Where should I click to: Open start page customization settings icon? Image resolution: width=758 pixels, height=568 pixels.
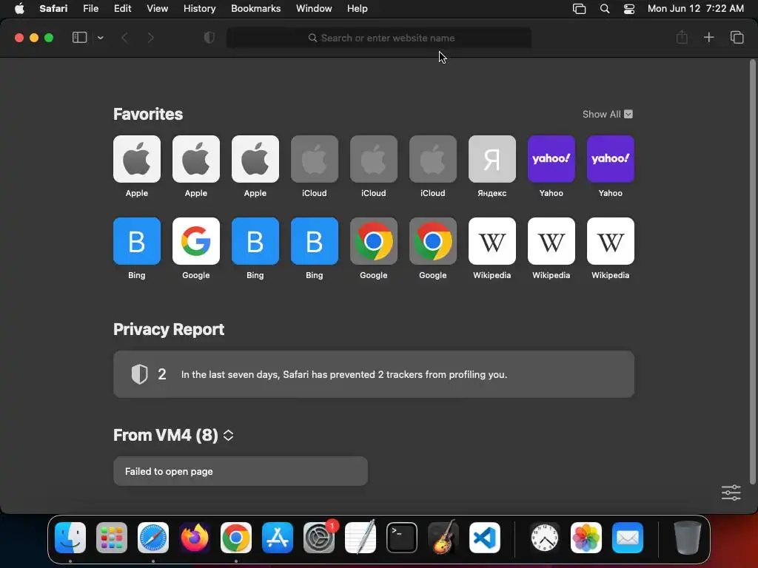pyautogui.click(x=731, y=493)
